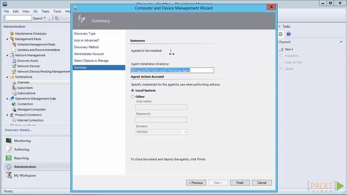
Task: Close the wizard dialog with red X
Action: (271, 7)
